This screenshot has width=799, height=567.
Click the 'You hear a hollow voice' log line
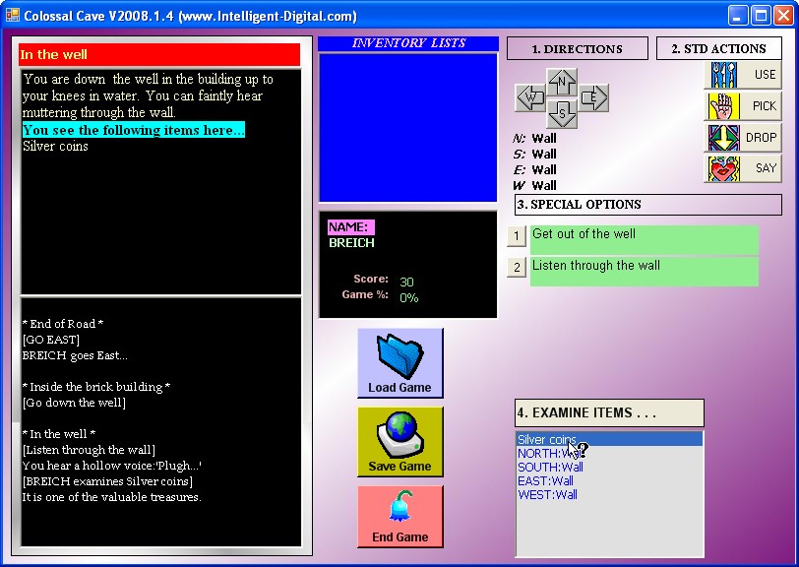pyautogui.click(x=111, y=466)
